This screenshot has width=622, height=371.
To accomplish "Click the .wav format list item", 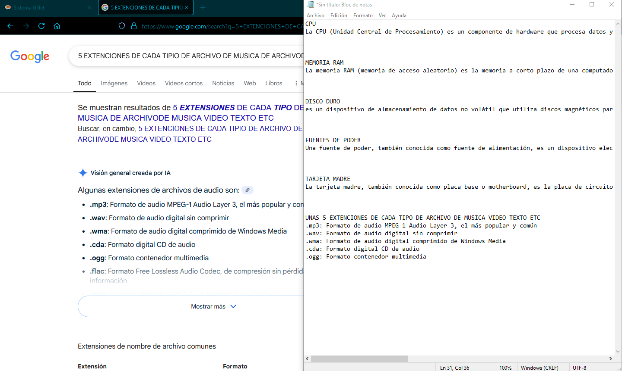I will pos(159,218).
